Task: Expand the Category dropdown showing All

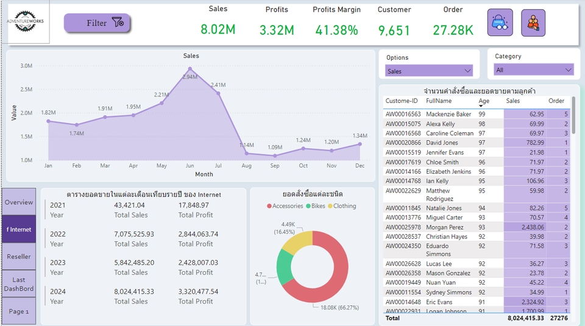Action: coord(569,70)
